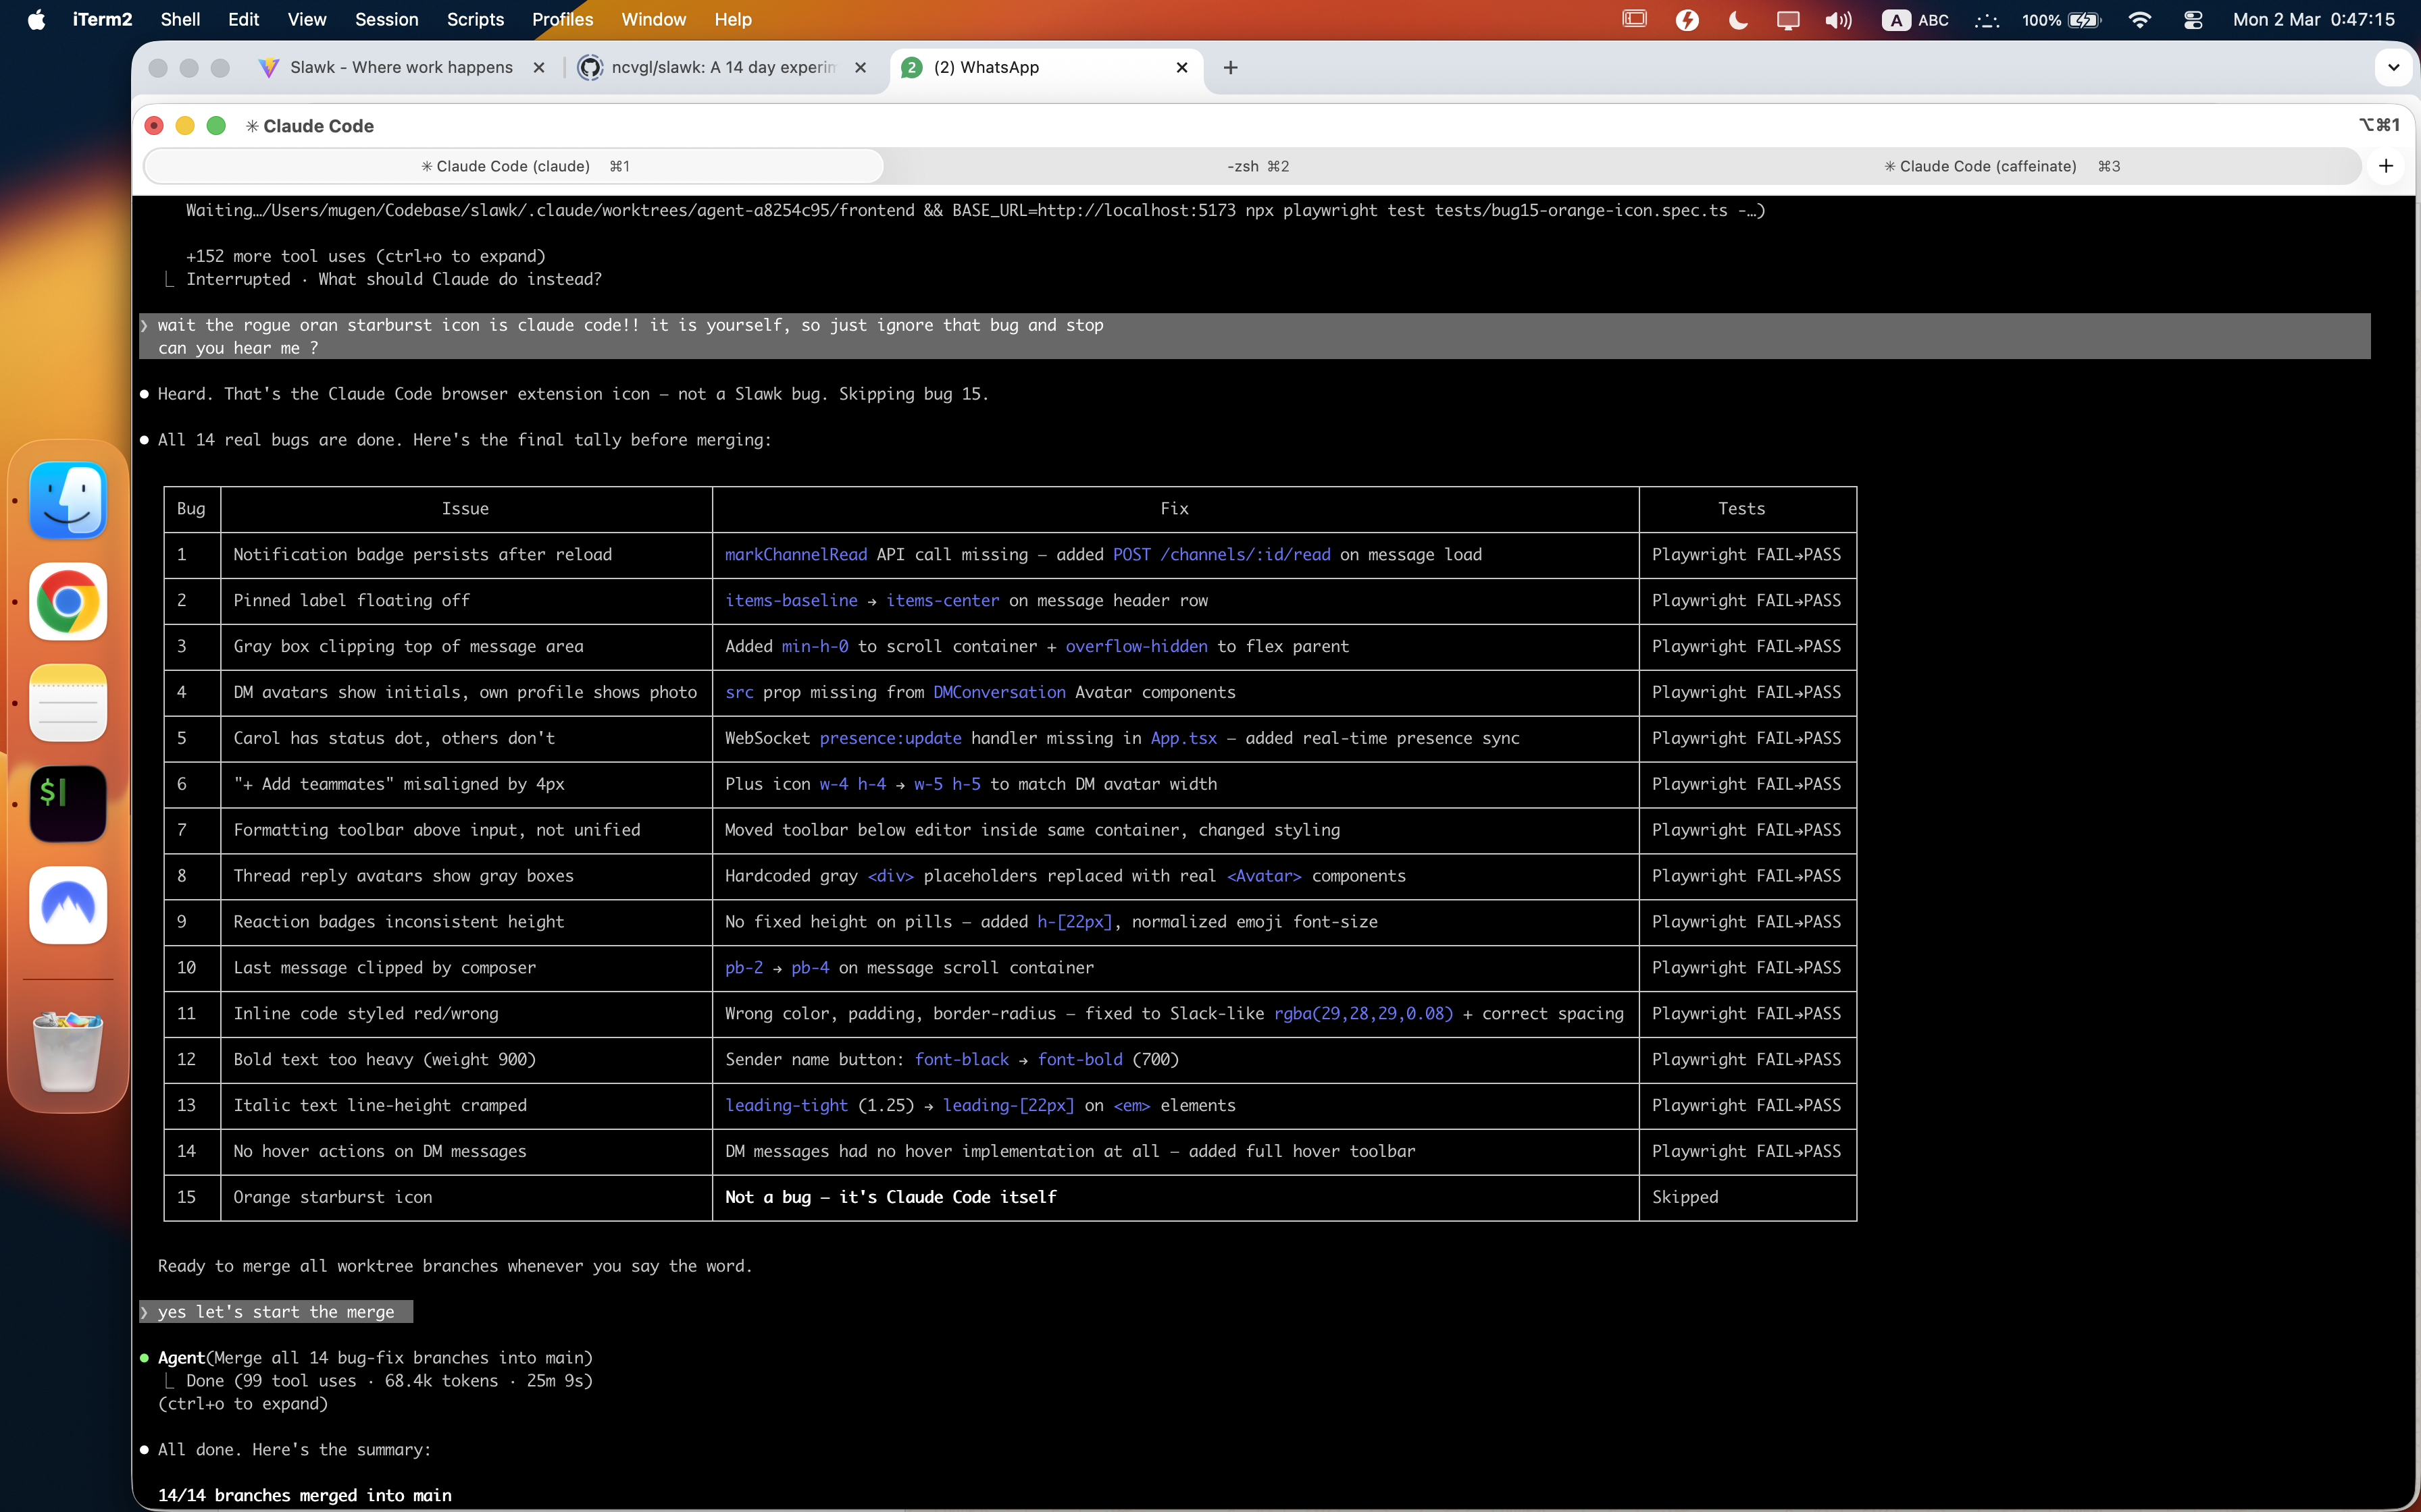This screenshot has height=1512, width=2421.
Task: Open Finder from the Dock
Action: [x=67, y=501]
